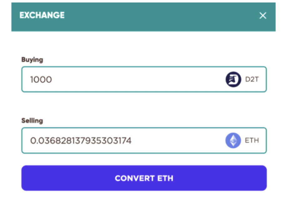
Task: Click the D2T amount box border area
Action: point(144,79)
